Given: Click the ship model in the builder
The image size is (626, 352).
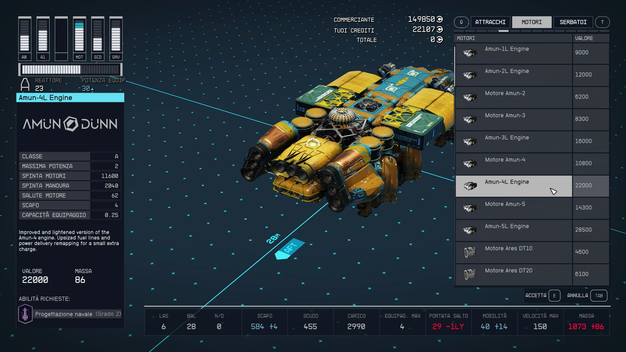Looking at the screenshot, I should click(x=347, y=140).
